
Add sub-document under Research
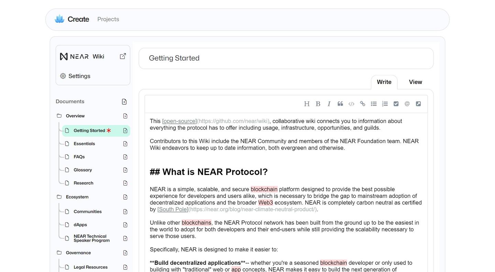125,183
